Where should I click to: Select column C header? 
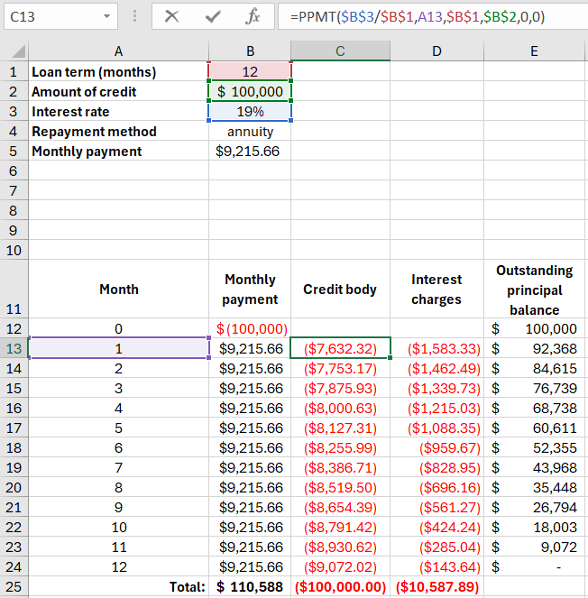coord(340,51)
